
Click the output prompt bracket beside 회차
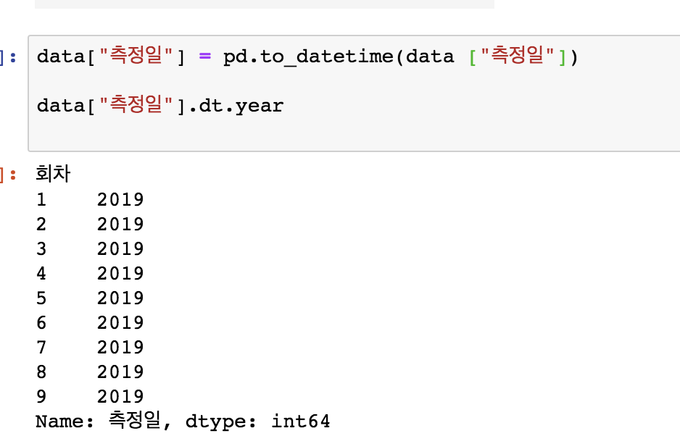click(x=4, y=173)
